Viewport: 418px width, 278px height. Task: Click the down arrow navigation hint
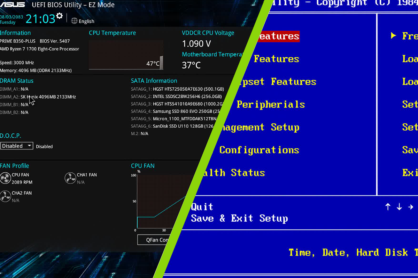pos(399,207)
